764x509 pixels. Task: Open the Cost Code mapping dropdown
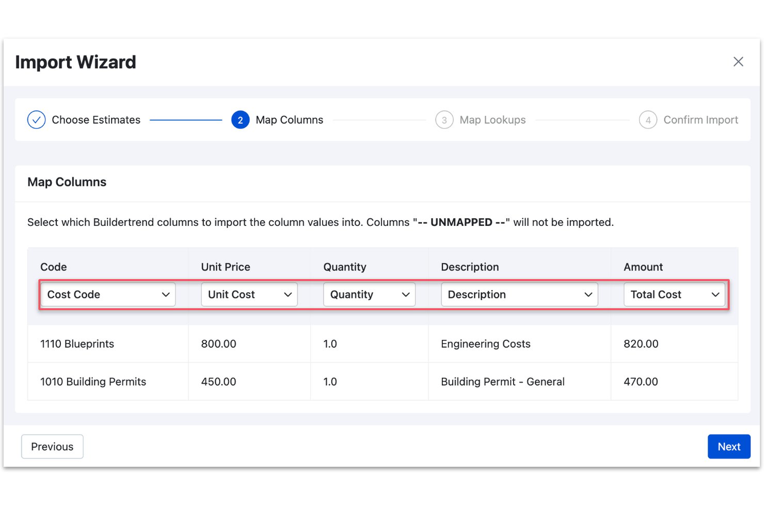(x=108, y=294)
